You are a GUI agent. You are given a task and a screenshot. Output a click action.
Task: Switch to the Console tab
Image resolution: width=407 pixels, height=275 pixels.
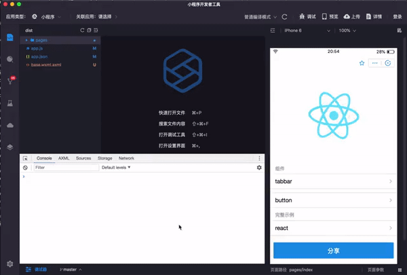click(44, 158)
